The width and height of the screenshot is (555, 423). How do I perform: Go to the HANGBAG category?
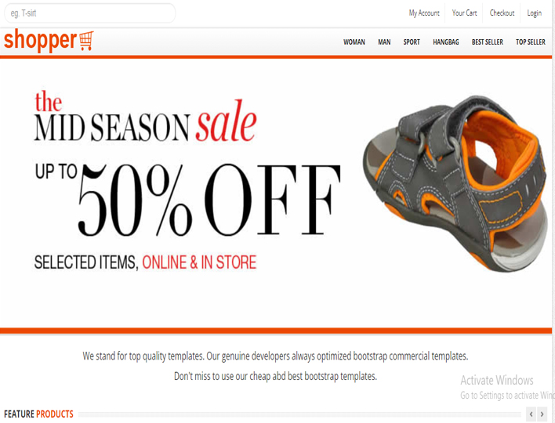pyautogui.click(x=445, y=42)
